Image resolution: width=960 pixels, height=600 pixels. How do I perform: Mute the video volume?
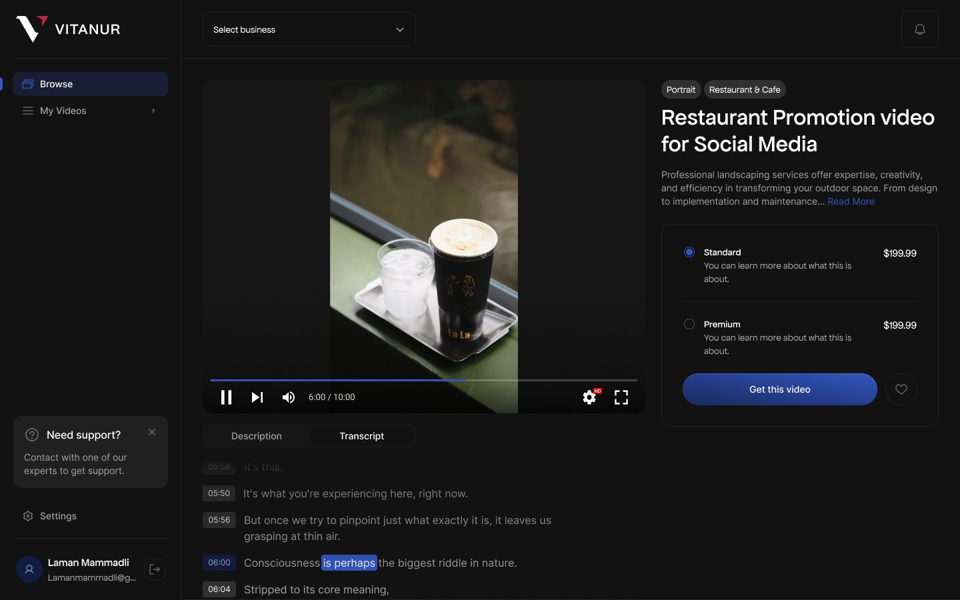289,397
